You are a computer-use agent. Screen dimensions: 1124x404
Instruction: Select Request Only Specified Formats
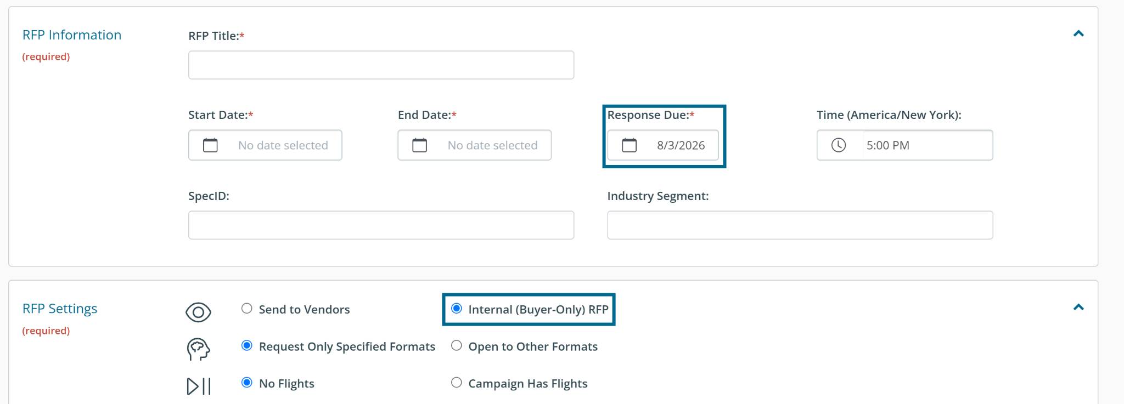(x=247, y=346)
